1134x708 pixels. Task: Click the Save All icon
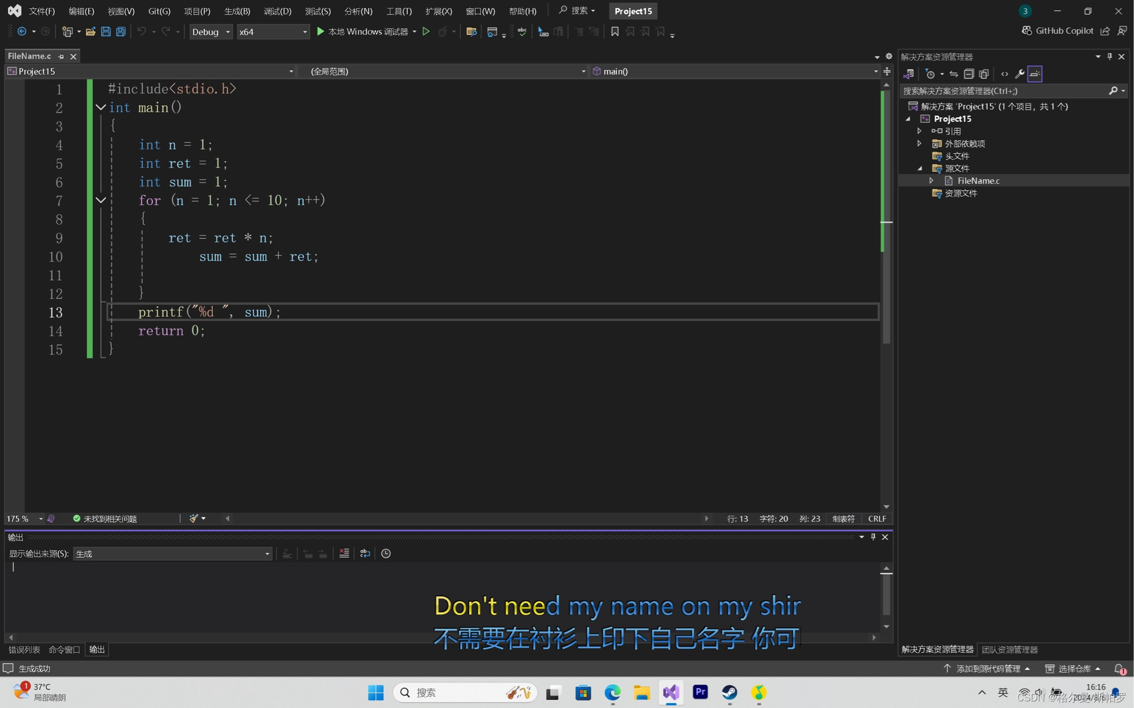(121, 32)
